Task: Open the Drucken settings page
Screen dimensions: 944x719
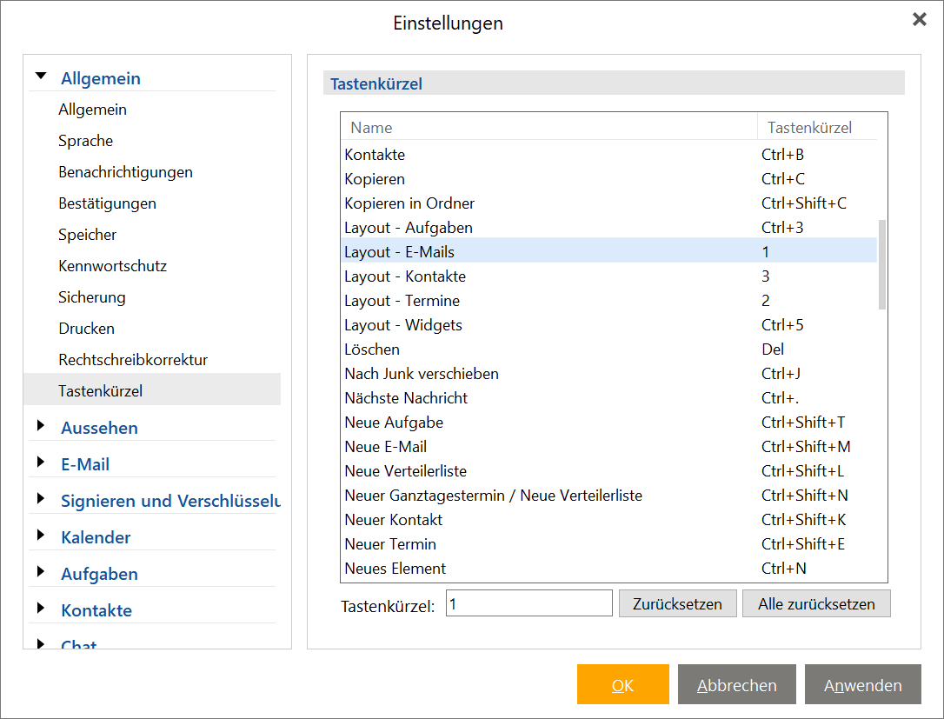Action: pyautogui.click(x=86, y=329)
